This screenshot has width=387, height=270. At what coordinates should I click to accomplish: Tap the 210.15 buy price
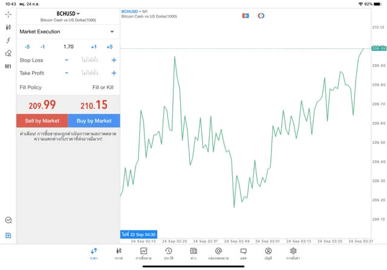point(94,104)
